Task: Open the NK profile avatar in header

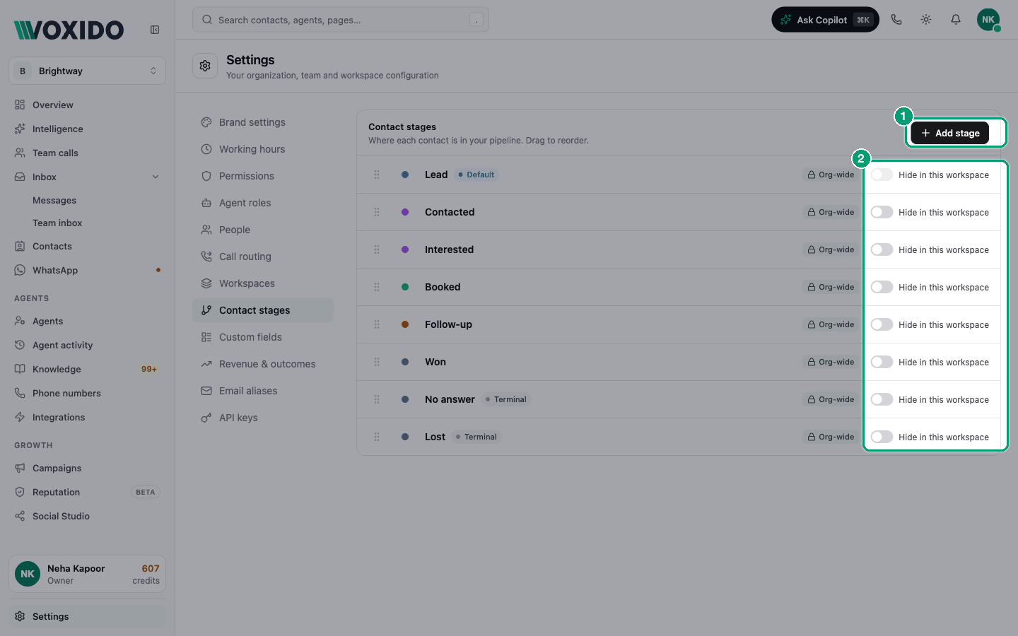Action: [988, 20]
